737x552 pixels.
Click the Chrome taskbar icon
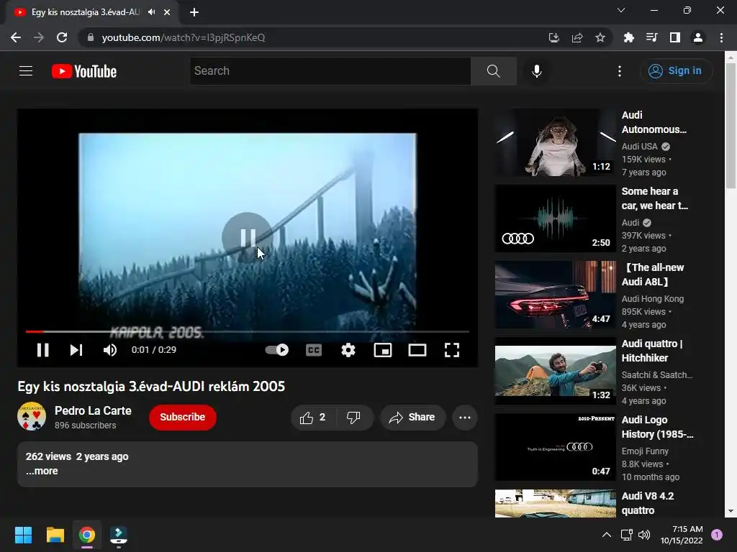tap(87, 535)
